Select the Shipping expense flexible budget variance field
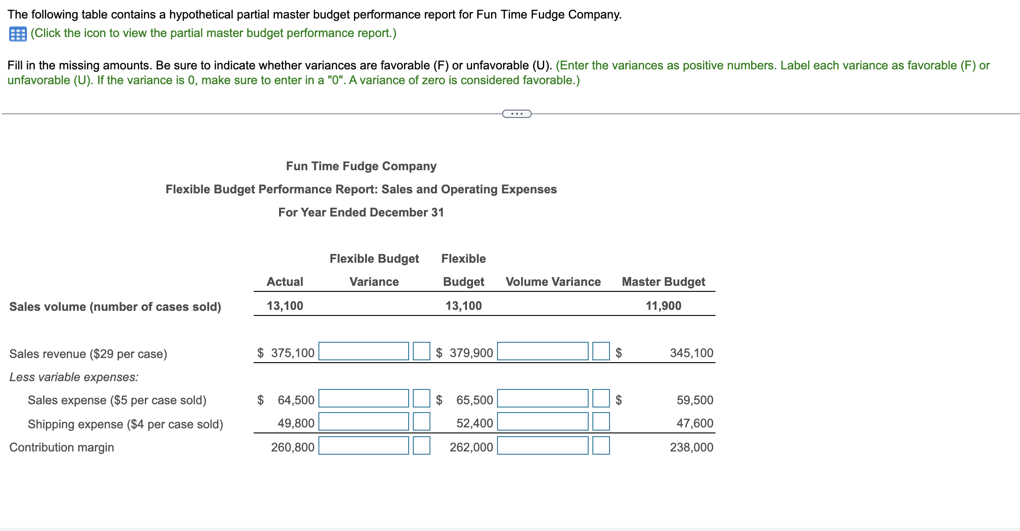Image resolution: width=1020 pixels, height=531 pixels. (x=364, y=422)
